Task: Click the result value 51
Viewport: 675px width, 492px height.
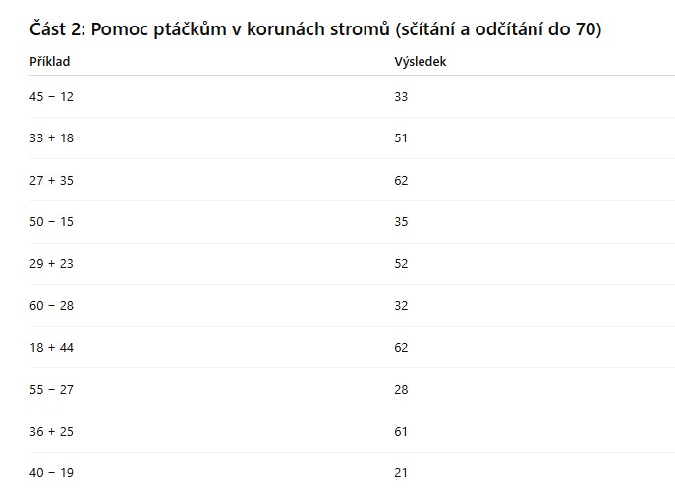Action: (x=401, y=138)
